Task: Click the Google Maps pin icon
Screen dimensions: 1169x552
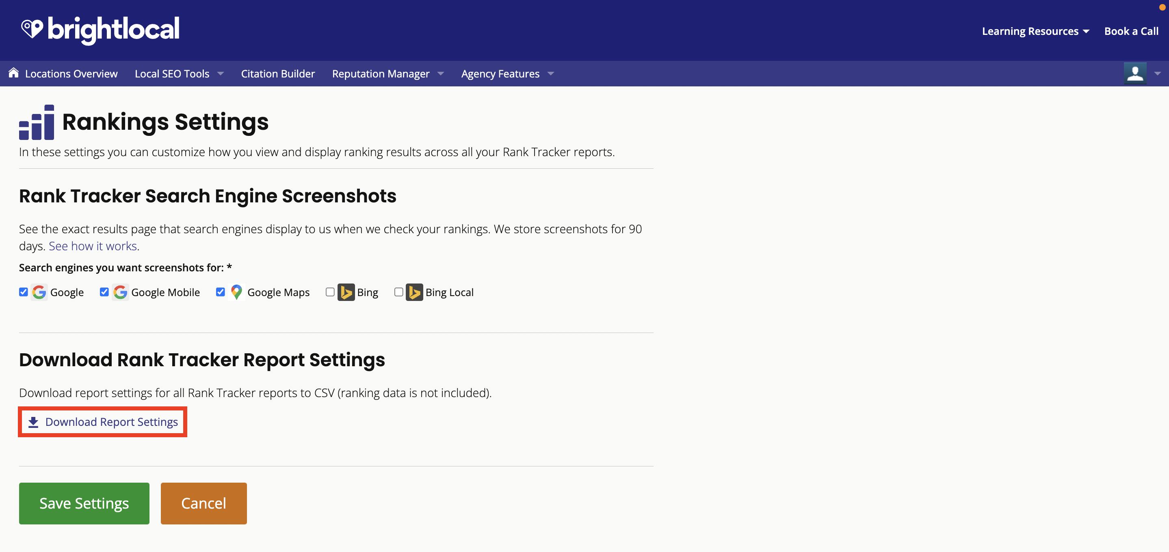Action: point(236,292)
